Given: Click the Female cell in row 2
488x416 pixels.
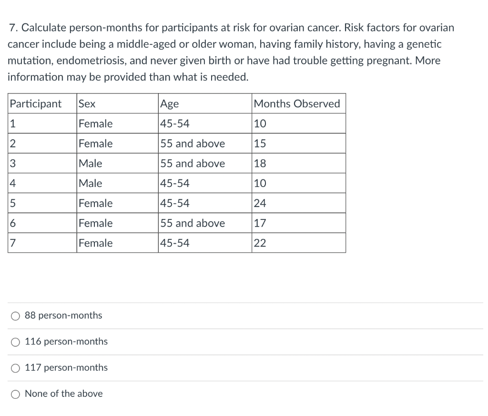Looking at the screenshot, I should pos(95,143).
